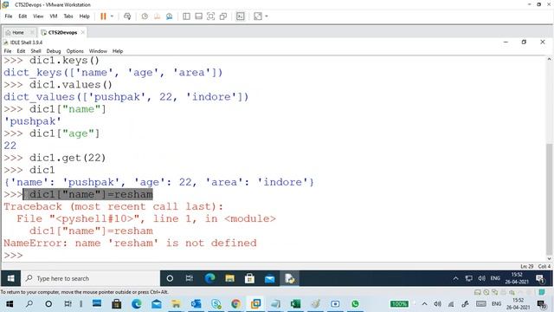554x312 pixels.
Task: Open the IDLE Shell Edit menu
Action: tap(21, 51)
